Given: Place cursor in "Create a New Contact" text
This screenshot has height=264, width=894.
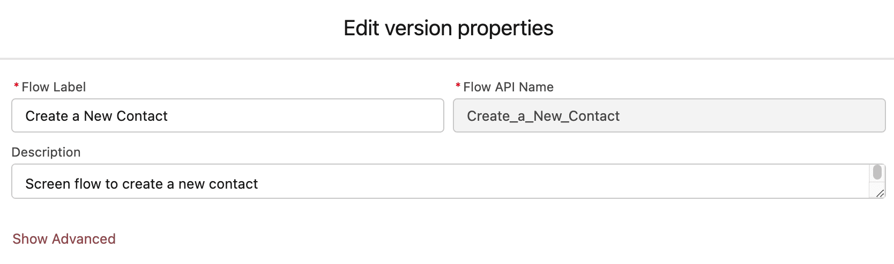Looking at the screenshot, I should [96, 116].
